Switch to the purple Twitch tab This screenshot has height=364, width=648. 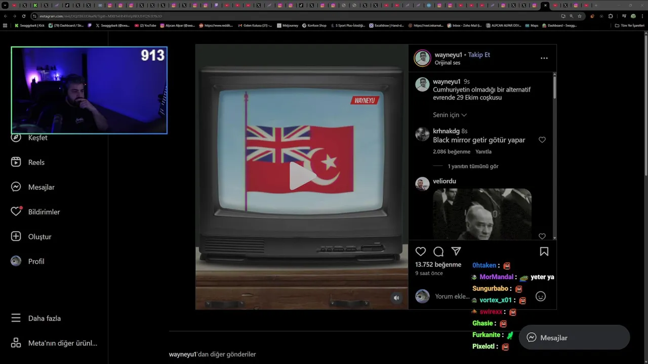[216, 6]
